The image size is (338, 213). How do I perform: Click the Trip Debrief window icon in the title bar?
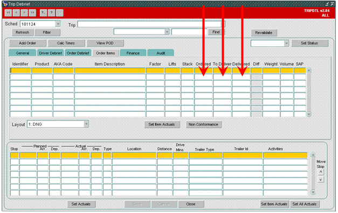point(5,4)
